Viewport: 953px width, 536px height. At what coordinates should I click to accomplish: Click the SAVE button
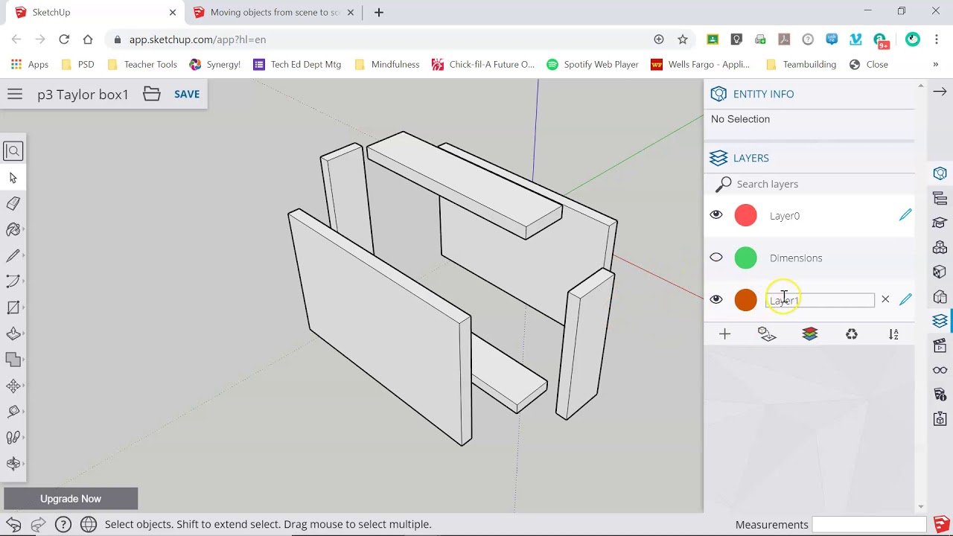point(186,94)
